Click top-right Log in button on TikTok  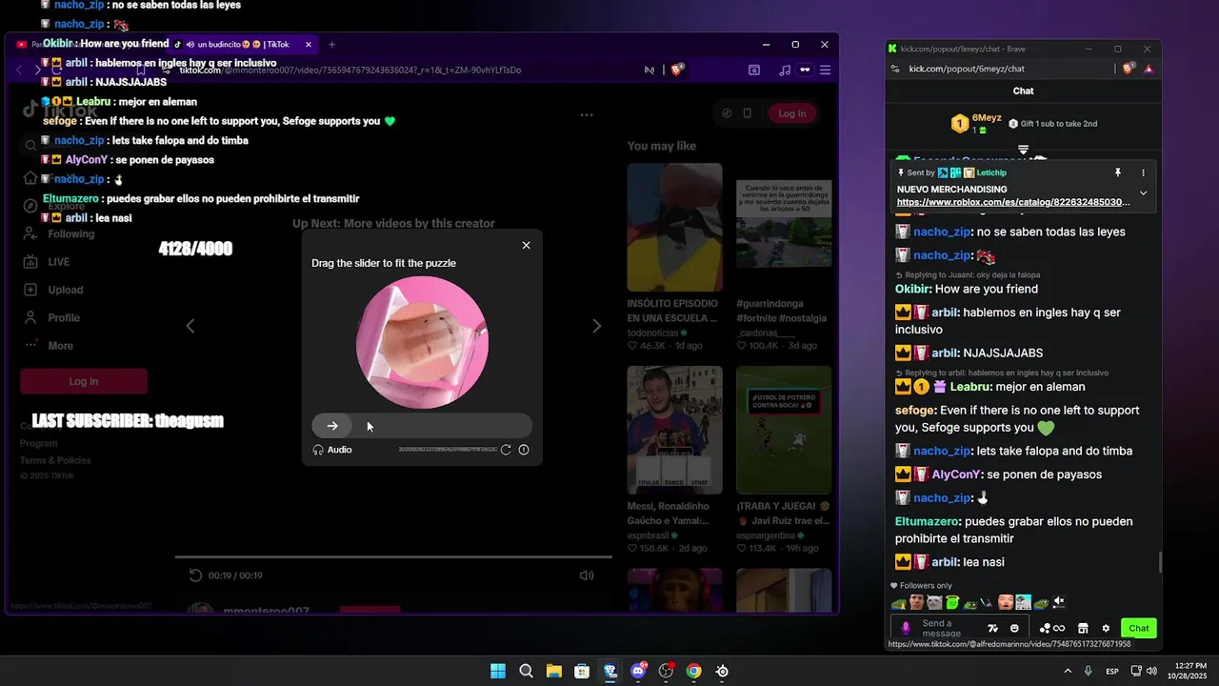pyautogui.click(x=791, y=113)
